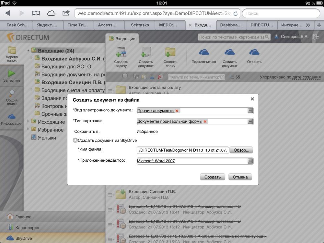Open the Главное section at the bottom
Screen dimensions: 324x243
(x=52, y=217)
